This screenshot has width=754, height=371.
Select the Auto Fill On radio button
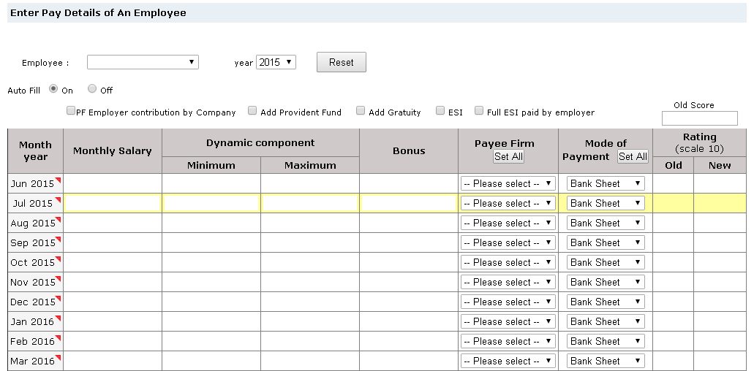(x=53, y=89)
